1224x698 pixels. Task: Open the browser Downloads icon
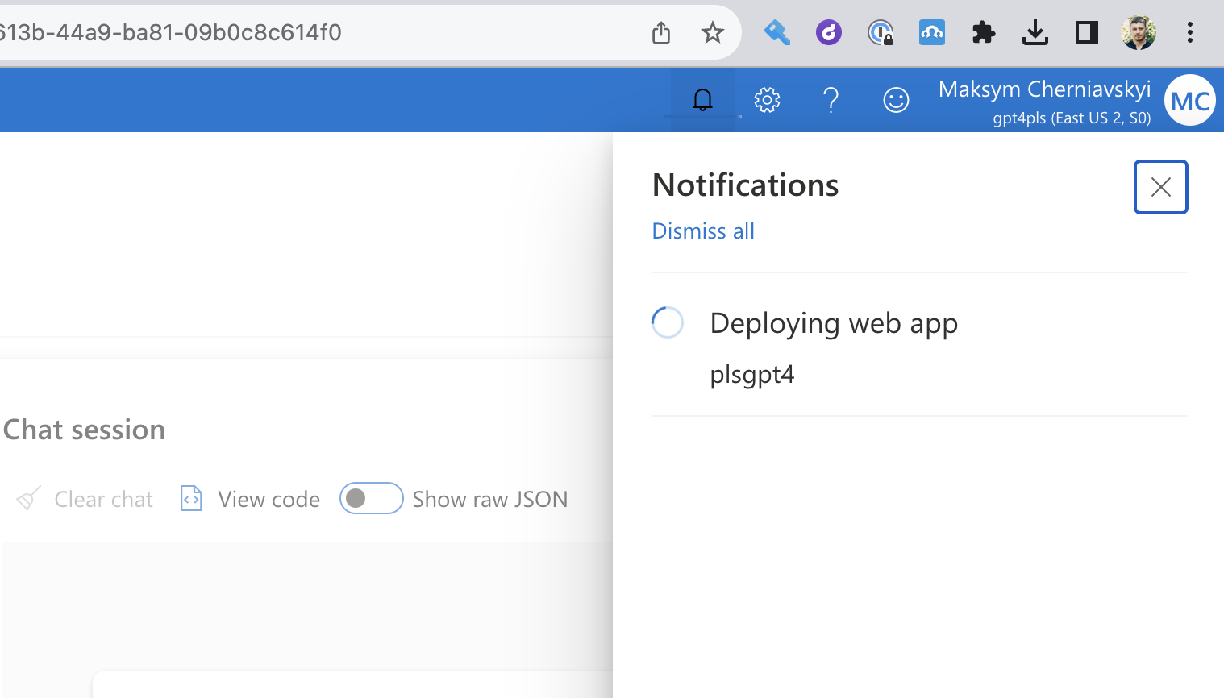[x=1035, y=32]
